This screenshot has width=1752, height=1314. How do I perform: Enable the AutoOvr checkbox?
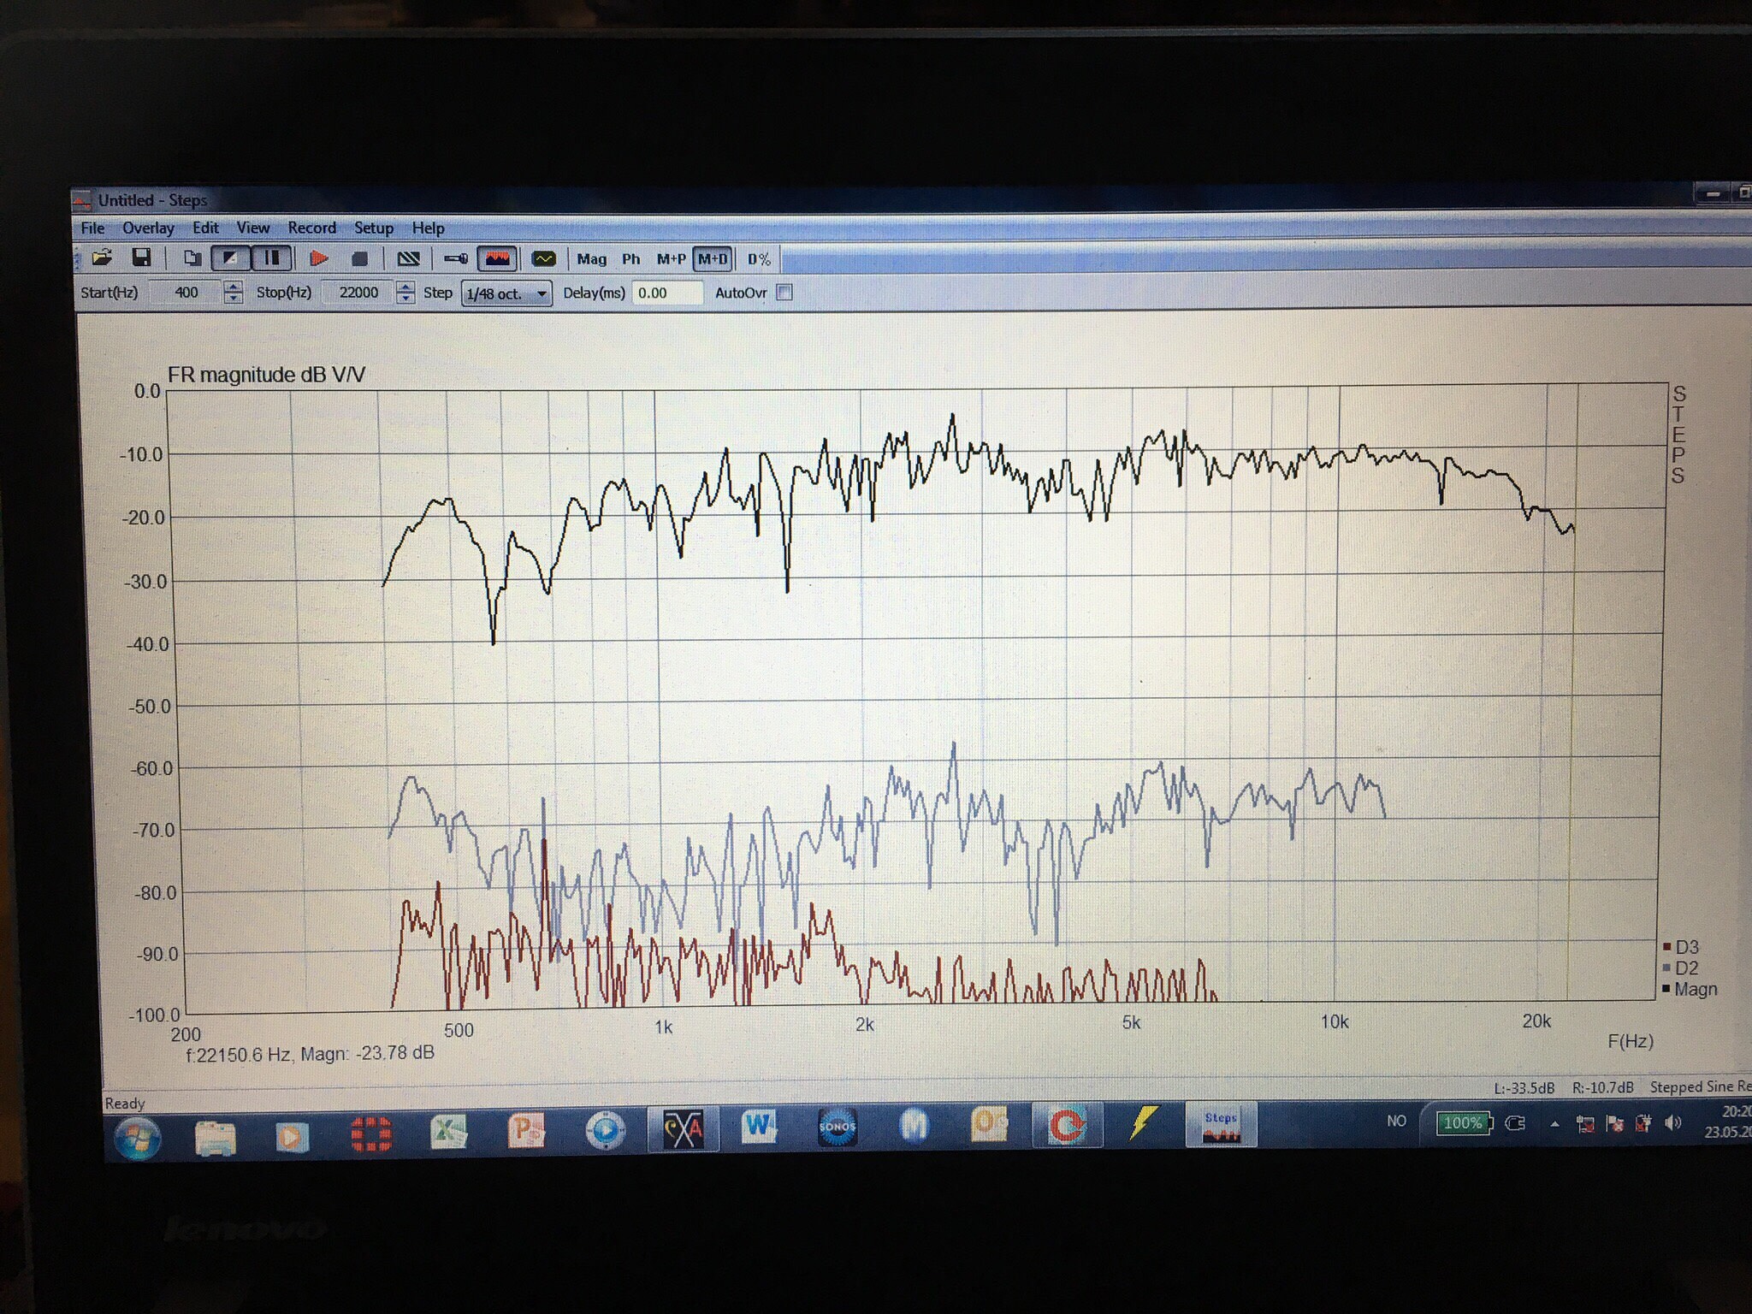784,293
